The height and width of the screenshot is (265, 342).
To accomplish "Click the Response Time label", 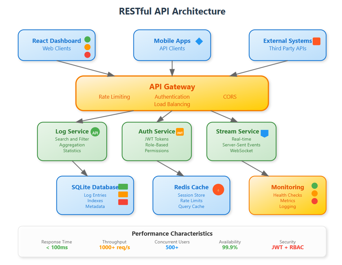I will pos(56,242).
